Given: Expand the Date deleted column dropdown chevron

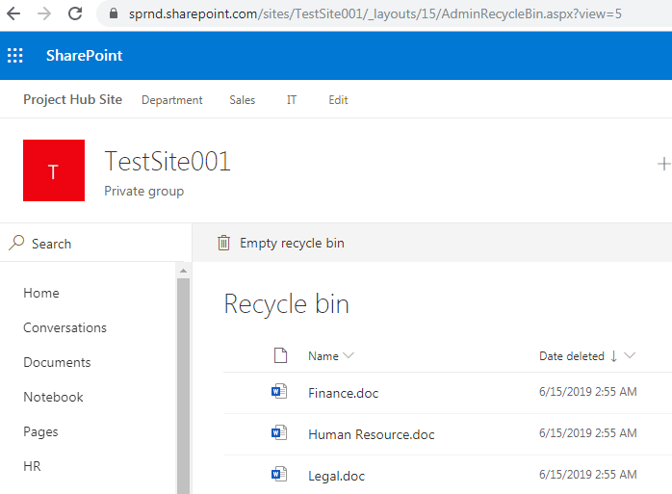Looking at the screenshot, I should coord(630,355).
